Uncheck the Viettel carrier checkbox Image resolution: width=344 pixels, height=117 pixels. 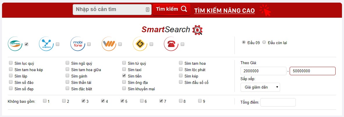(x=26, y=44)
